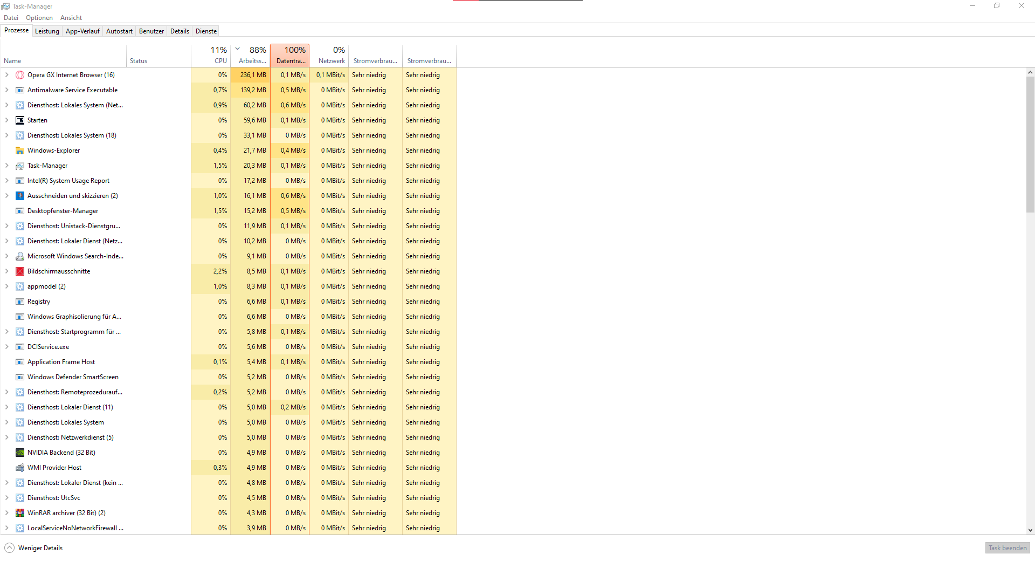1035x561 pixels.
Task: Click the Task beenden button
Action: click(1007, 548)
